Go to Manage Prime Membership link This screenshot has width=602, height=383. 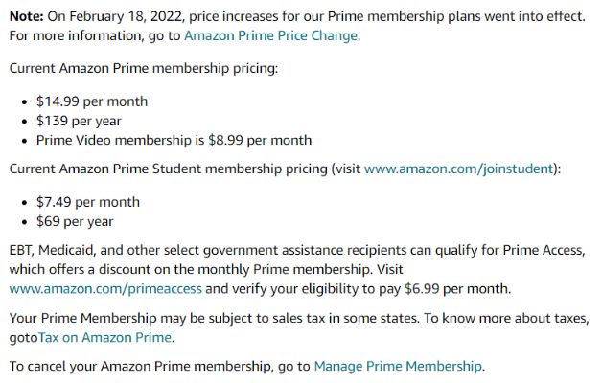[x=398, y=365]
